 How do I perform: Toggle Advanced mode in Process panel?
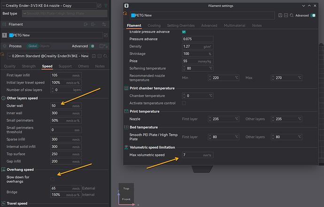pos(93,46)
